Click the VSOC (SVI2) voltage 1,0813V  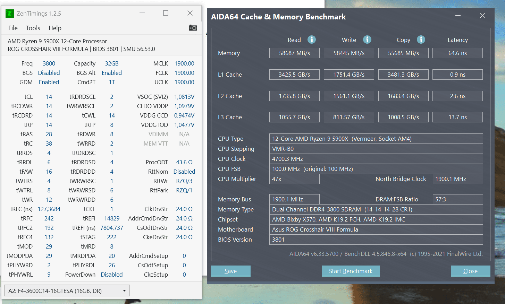[184, 97]
